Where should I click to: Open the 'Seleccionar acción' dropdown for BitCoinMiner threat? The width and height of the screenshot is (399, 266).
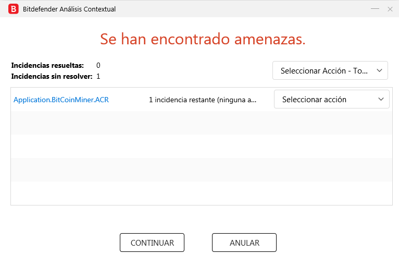(x=332, y=99)
